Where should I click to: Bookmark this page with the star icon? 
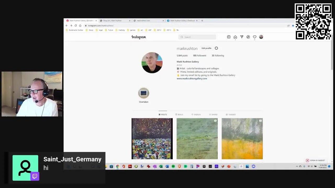[x=293, y=26]
